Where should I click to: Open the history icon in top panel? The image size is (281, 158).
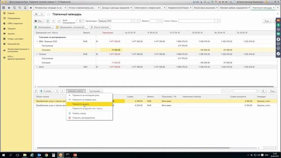click(14, 8)
